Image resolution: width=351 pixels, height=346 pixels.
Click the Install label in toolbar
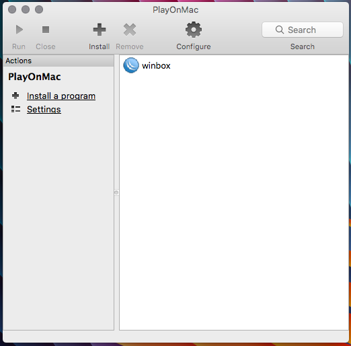tap(99, 46)
